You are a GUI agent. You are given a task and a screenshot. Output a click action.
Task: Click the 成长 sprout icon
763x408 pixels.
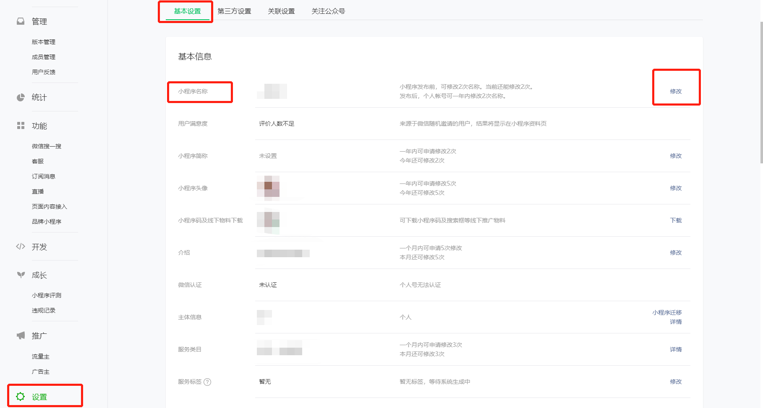(21, 275)
